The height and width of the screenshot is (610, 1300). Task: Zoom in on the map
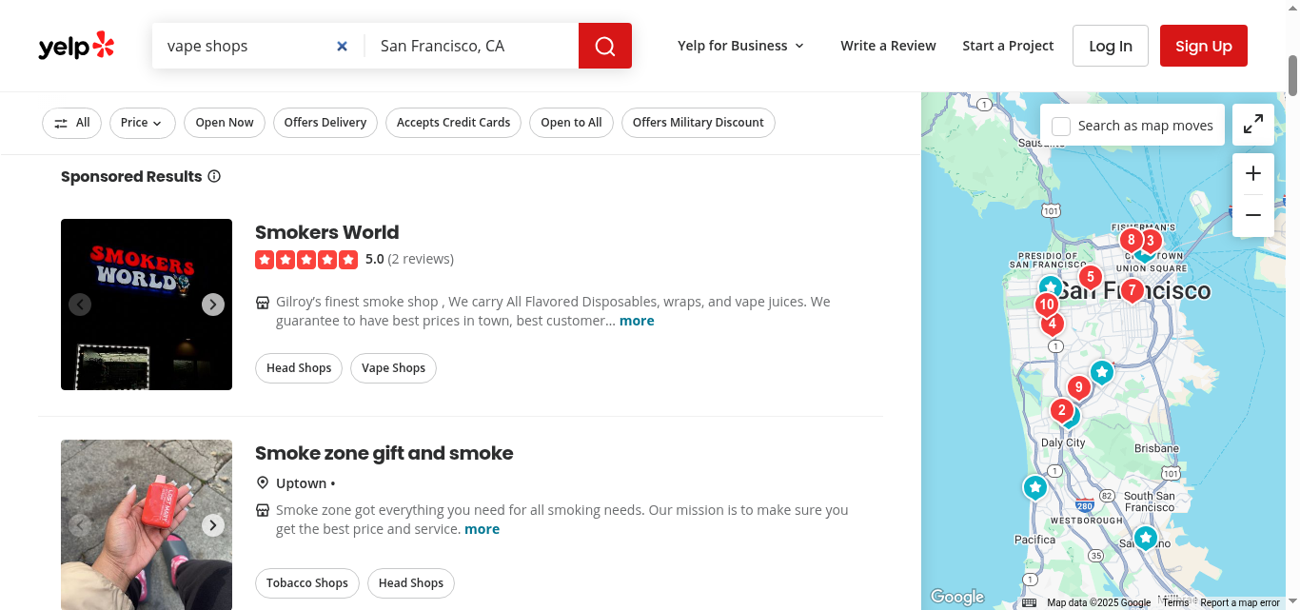point(1253,173)
